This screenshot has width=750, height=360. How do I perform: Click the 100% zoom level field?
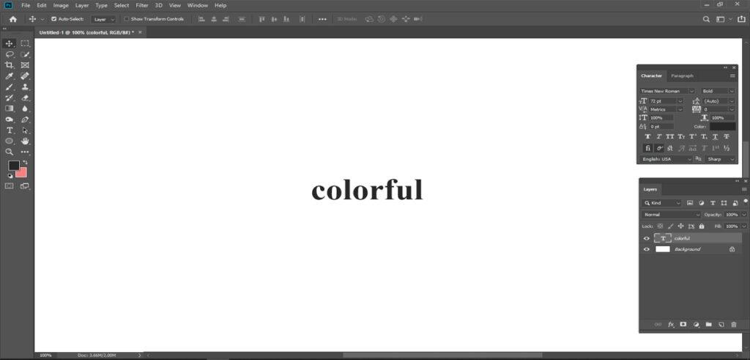click(45, 356)
